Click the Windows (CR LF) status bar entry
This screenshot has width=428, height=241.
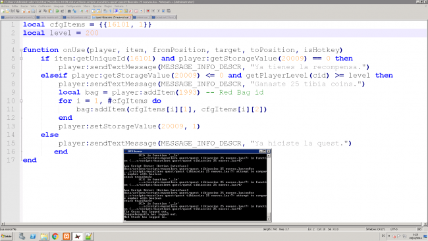[375, 229]
